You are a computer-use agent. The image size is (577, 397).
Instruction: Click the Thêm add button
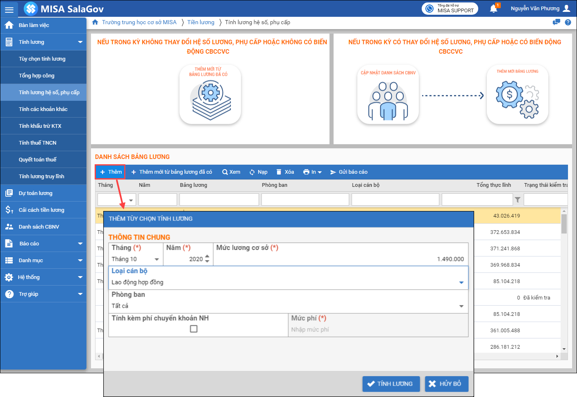[110, 172]
